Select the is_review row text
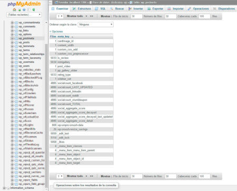Image resolution: width=237 pixels, height=191 pixels. [x=63, y=58]
